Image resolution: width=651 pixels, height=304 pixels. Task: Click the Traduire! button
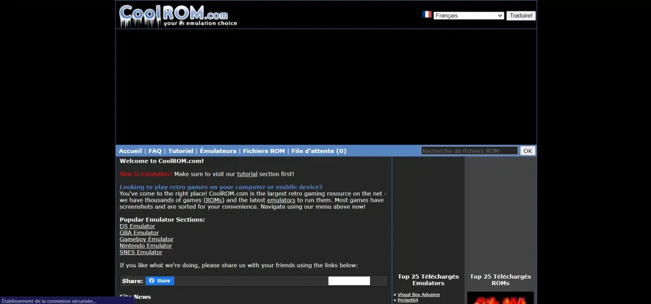521,16
